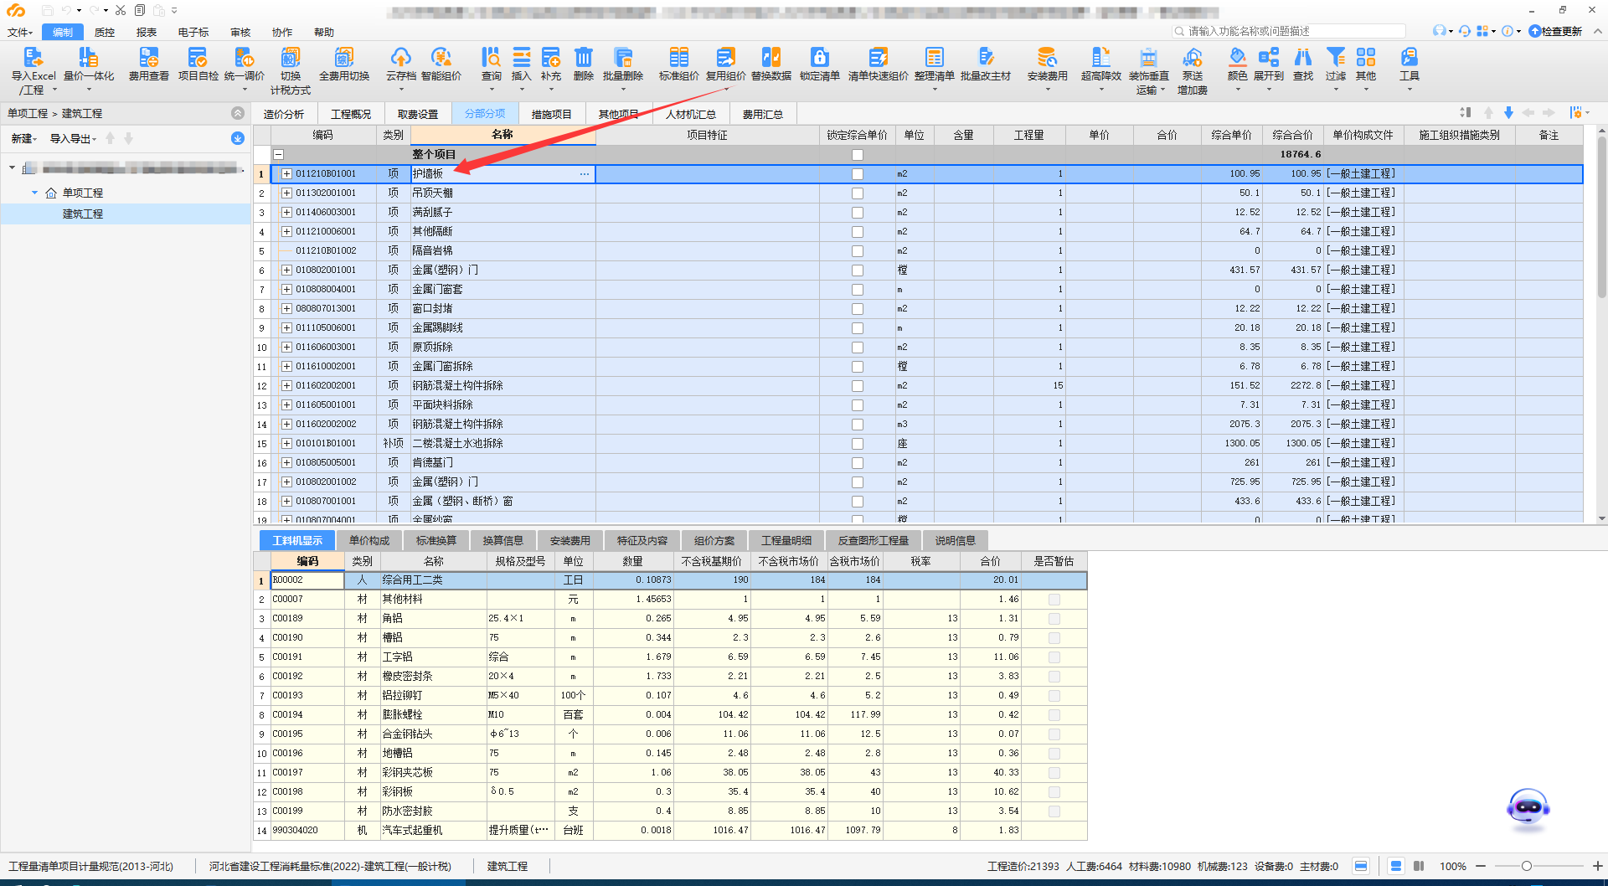Switch to the 人材机汇总 tab
Viewport: 1608px width, 886px height.
(691, 115)
